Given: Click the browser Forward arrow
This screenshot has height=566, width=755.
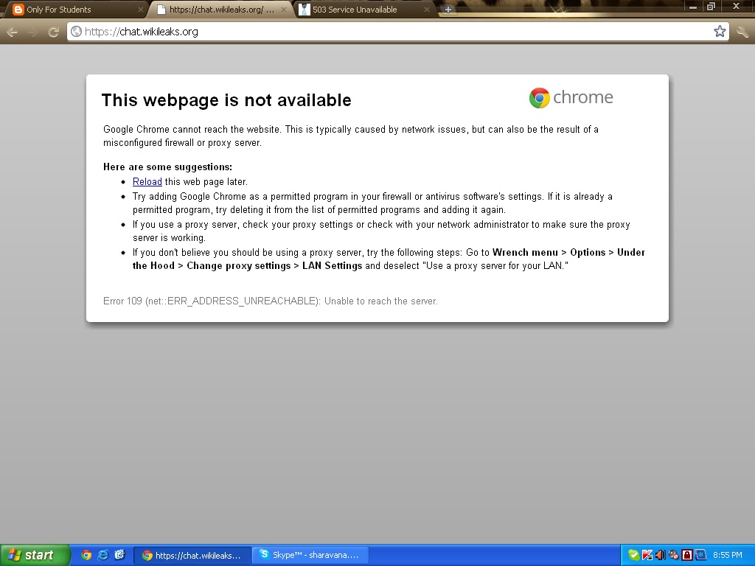Looking at the screenshot, I should coord(32,32).
